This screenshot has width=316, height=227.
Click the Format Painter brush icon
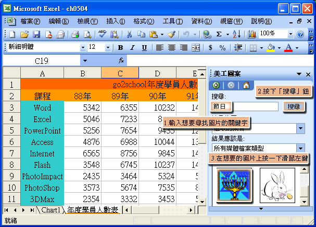click(171, 34)
